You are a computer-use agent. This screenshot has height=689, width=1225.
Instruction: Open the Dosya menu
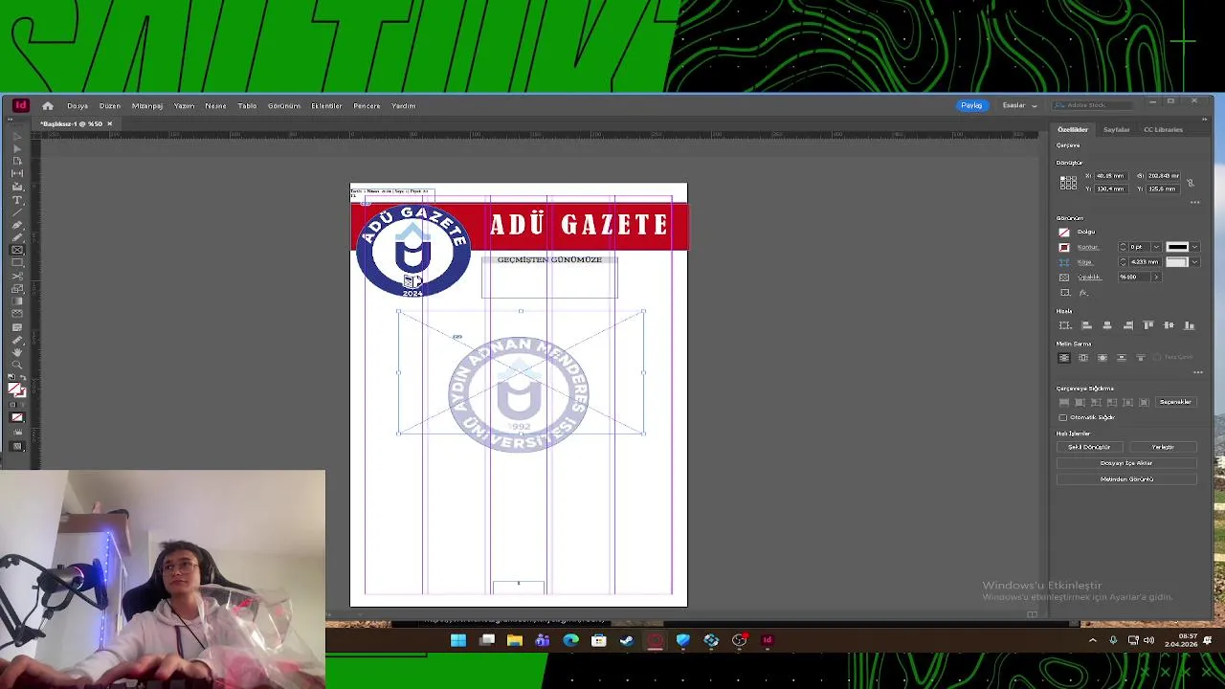pos(78,105)
